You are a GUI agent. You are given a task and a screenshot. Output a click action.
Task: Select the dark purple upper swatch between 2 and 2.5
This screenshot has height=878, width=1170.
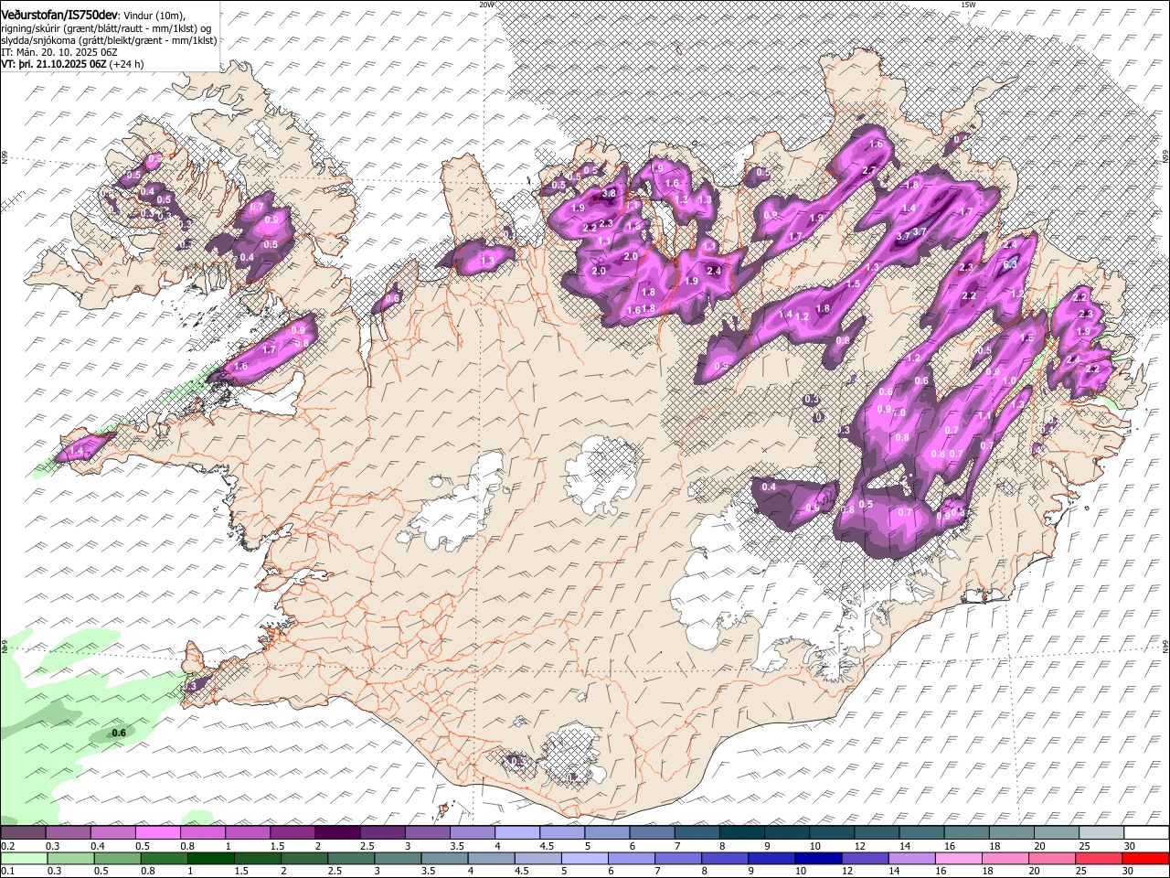tap(337, 833)
